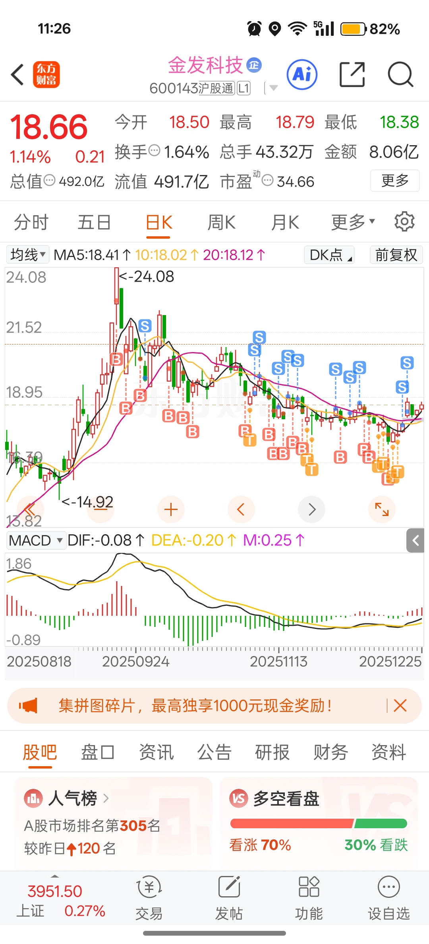Tap the L1 quote level badge
Viewport: 429px width, 944px height.
pyautogui.click(x=244, y=88)
